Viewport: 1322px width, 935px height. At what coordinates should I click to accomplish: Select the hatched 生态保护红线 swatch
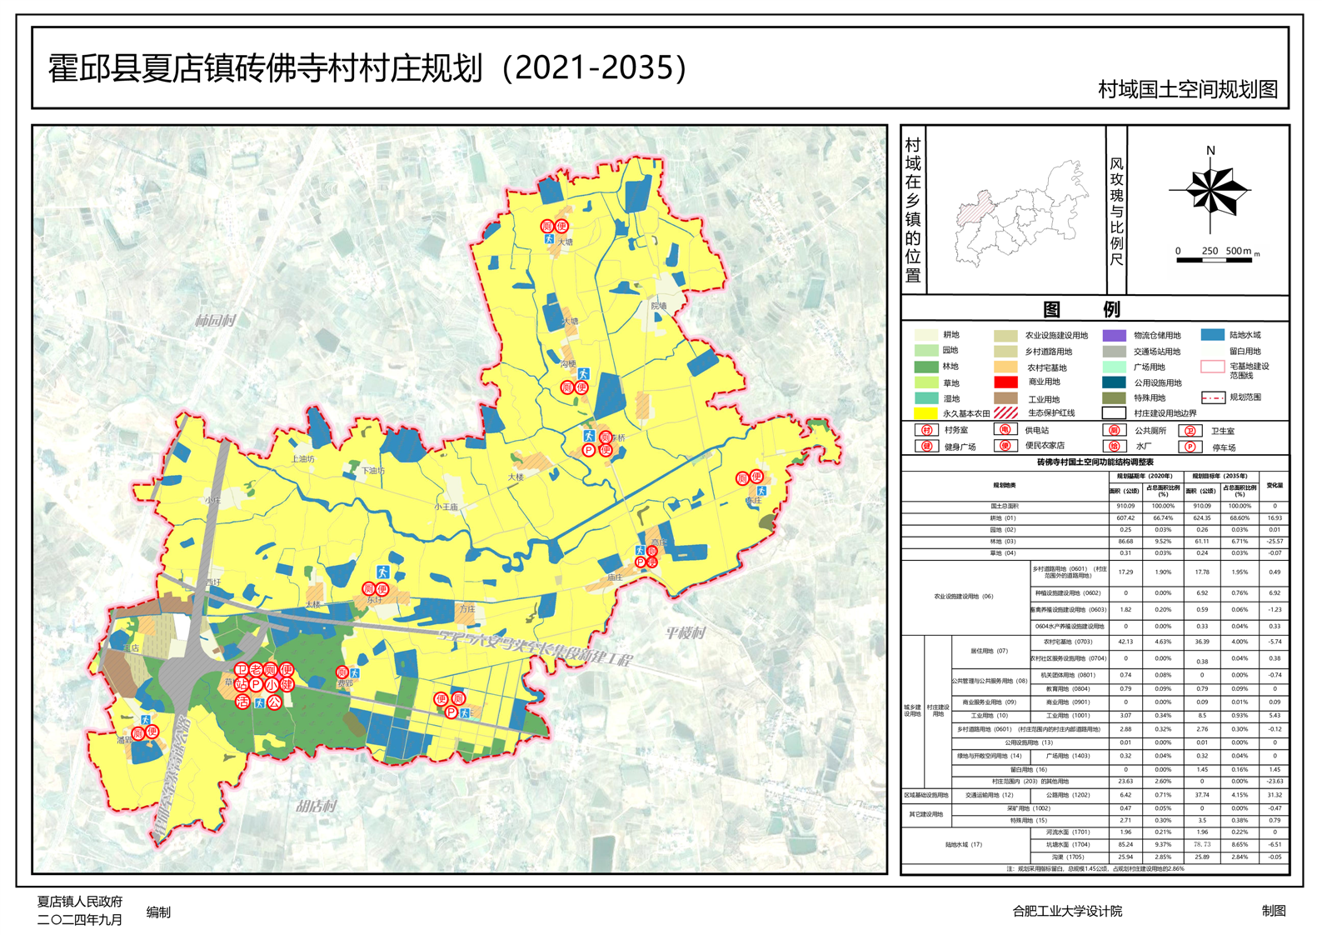coord(1005,412)
